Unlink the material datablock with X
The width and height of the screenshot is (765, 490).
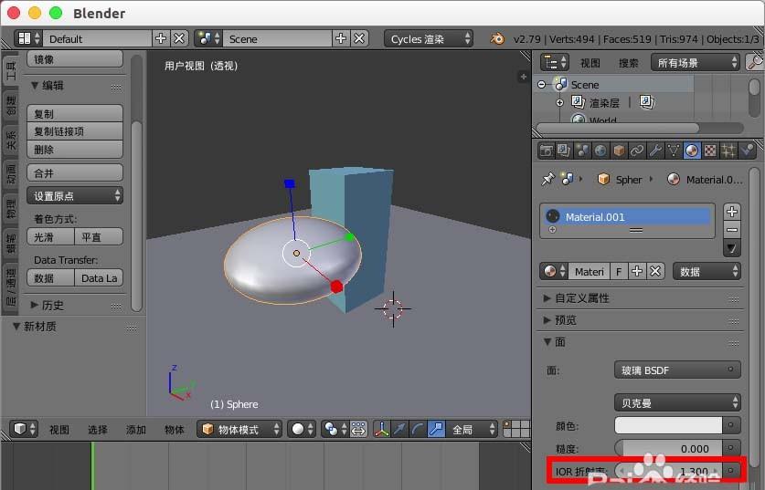(655, 271)
